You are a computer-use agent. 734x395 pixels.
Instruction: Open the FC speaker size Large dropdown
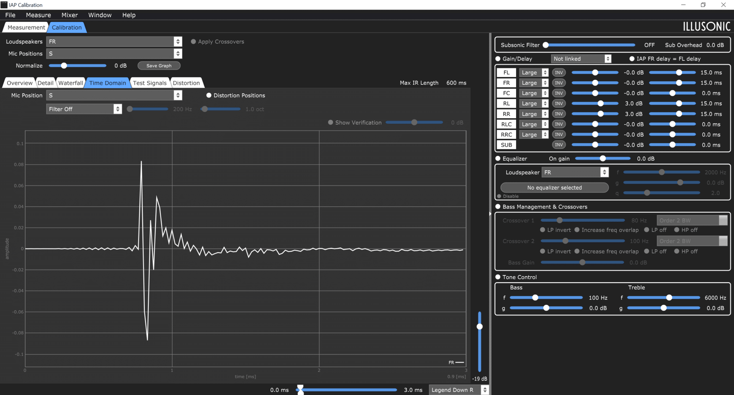click(x=534, y=93)
